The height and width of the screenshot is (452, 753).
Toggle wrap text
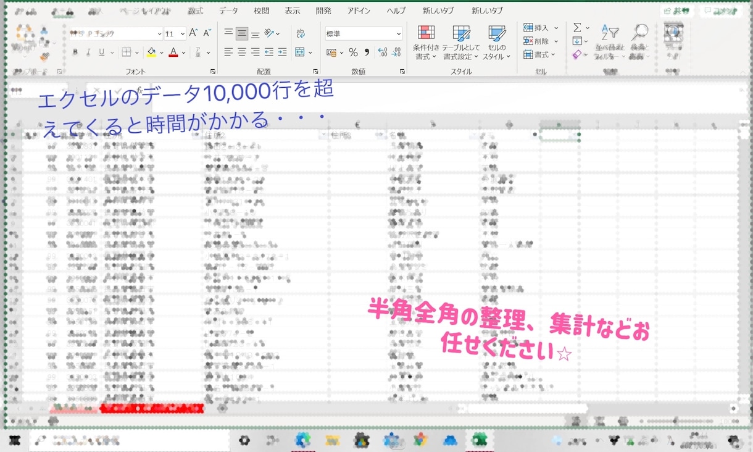301,33
